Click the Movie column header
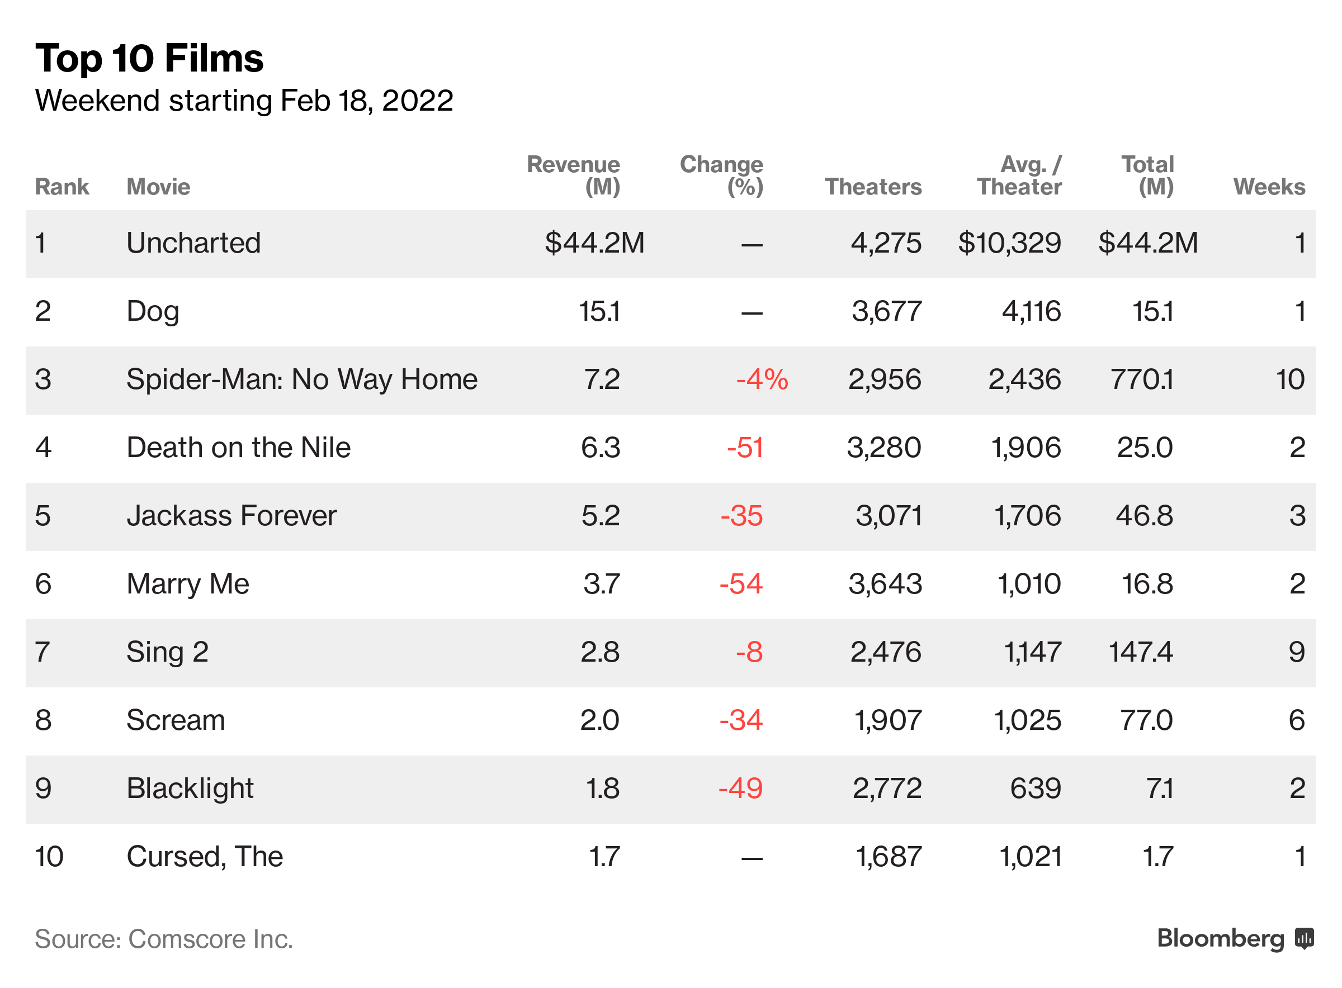The width and height of the screenshot is (1342, 988). click(158, 187)
